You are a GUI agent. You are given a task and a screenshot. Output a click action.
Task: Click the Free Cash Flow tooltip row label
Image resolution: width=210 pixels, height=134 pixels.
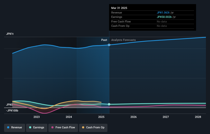(x=121, y=21)
